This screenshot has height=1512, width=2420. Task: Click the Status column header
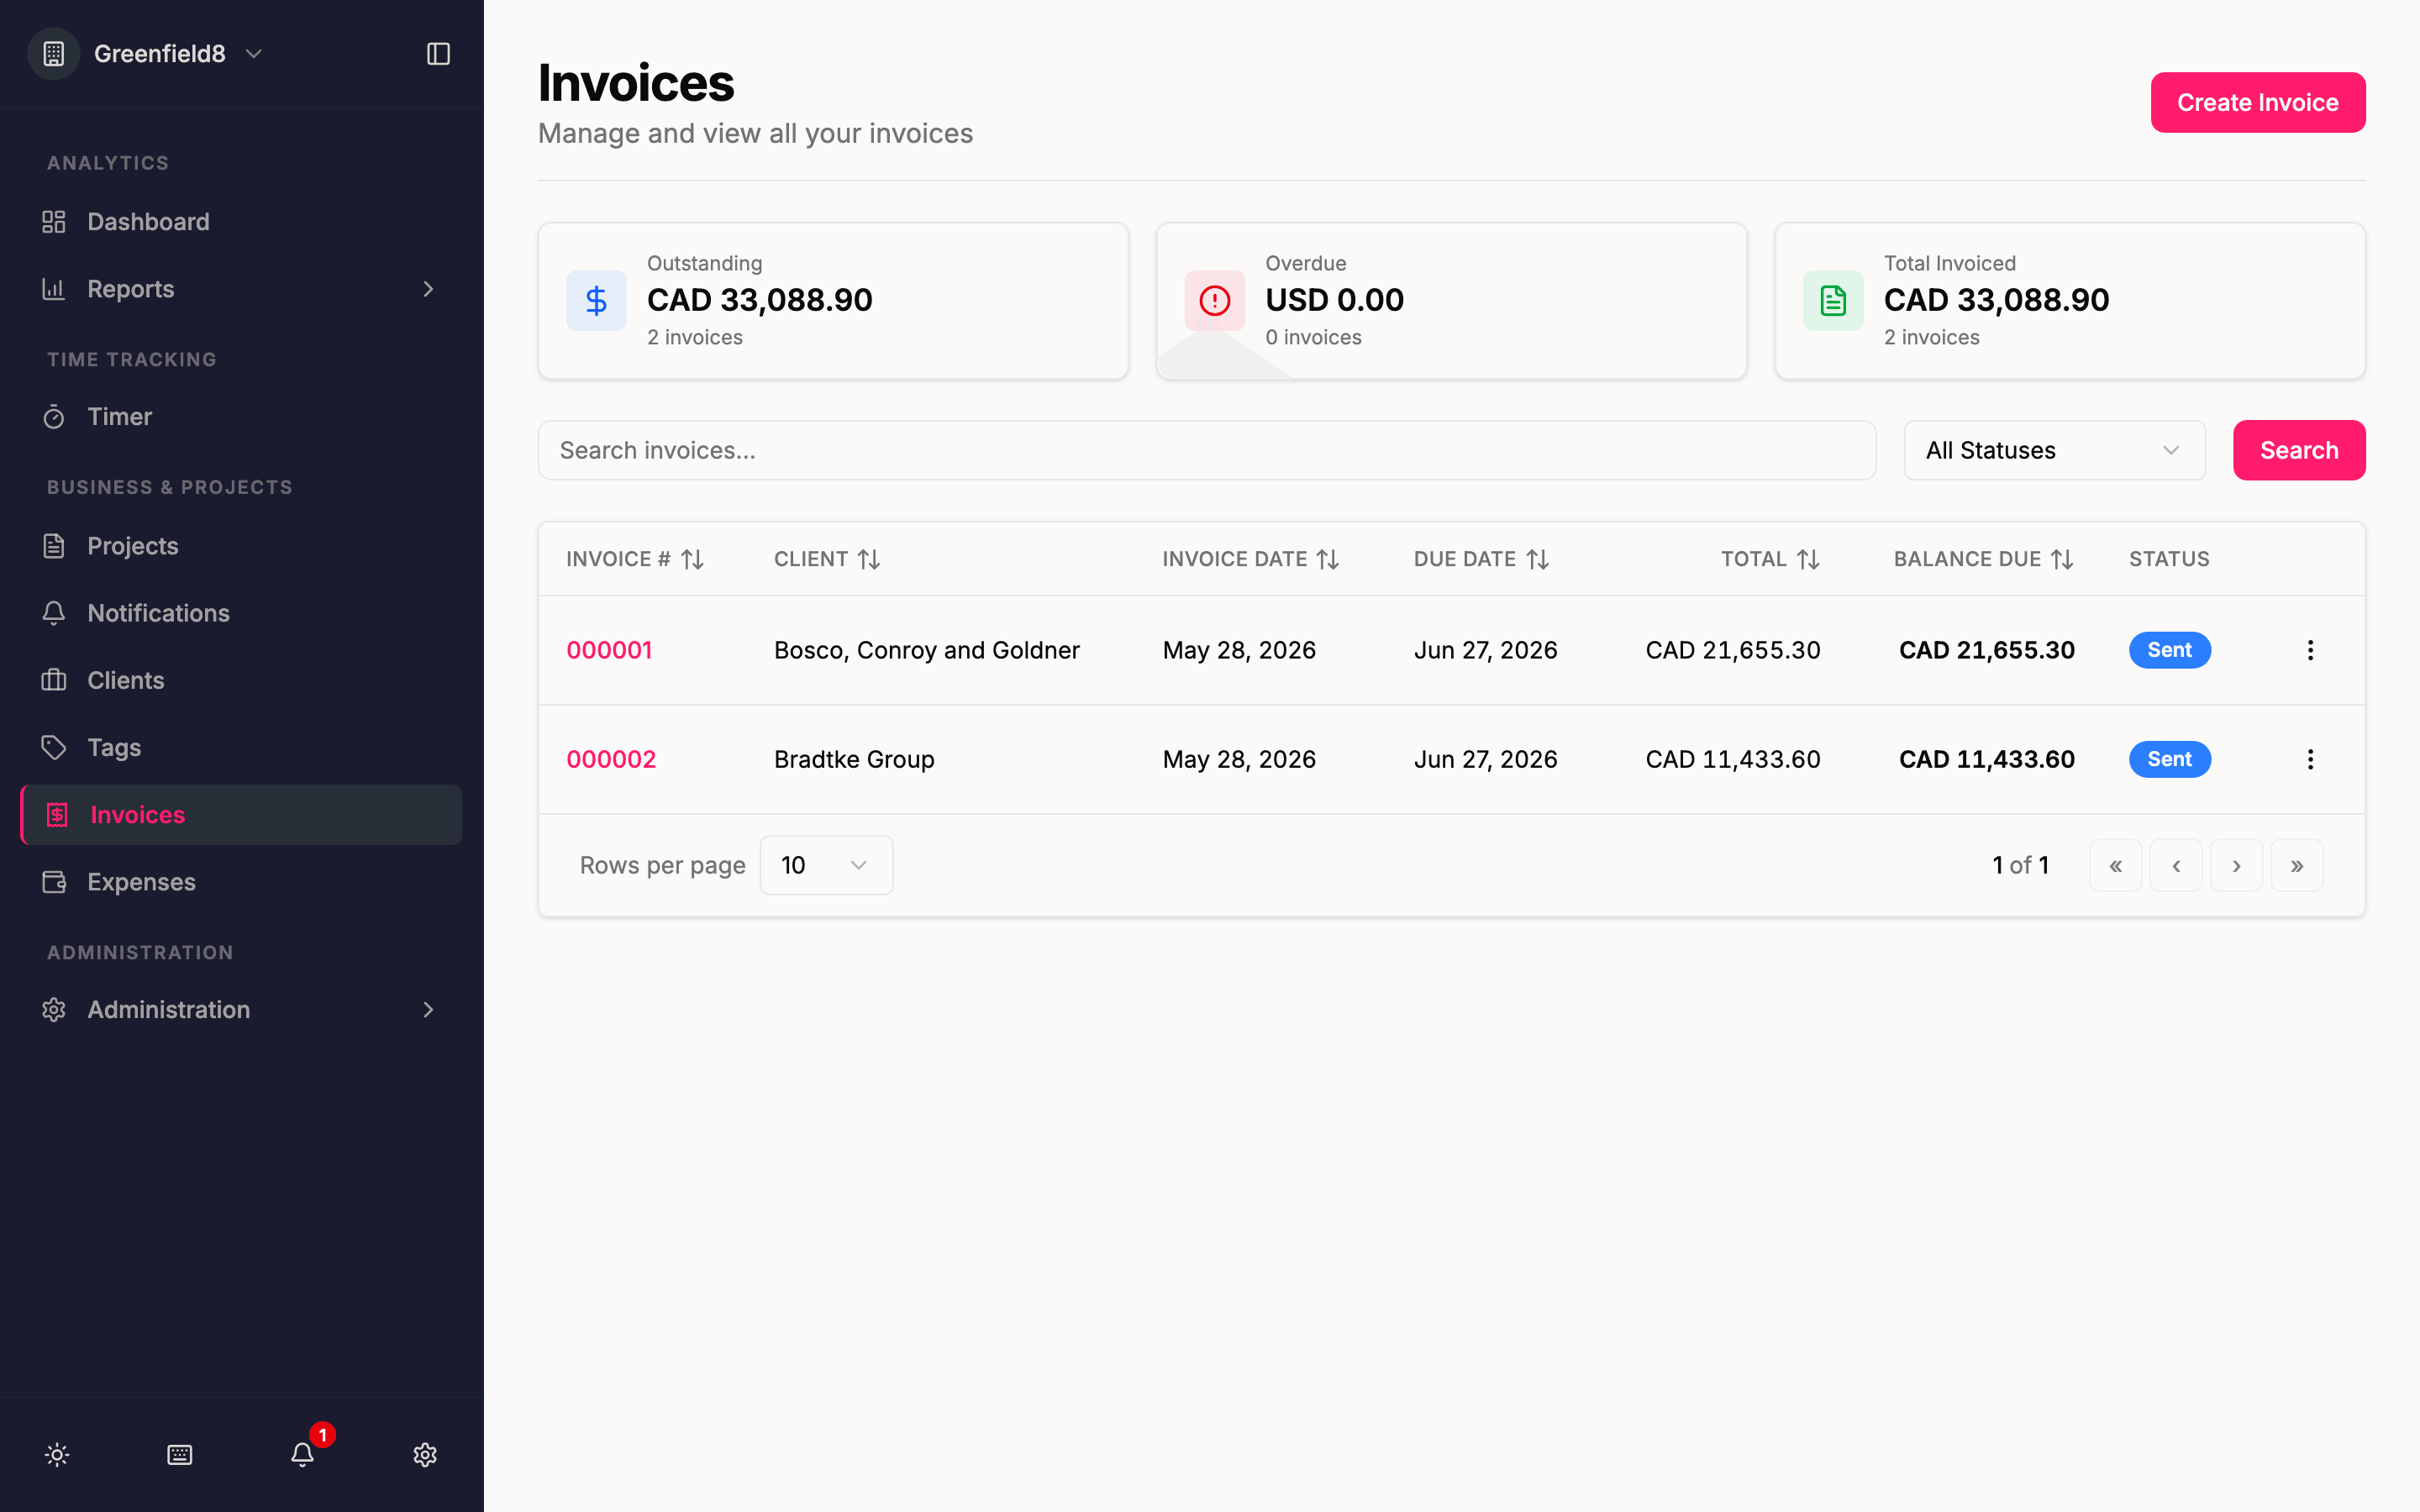(2169, 559)
